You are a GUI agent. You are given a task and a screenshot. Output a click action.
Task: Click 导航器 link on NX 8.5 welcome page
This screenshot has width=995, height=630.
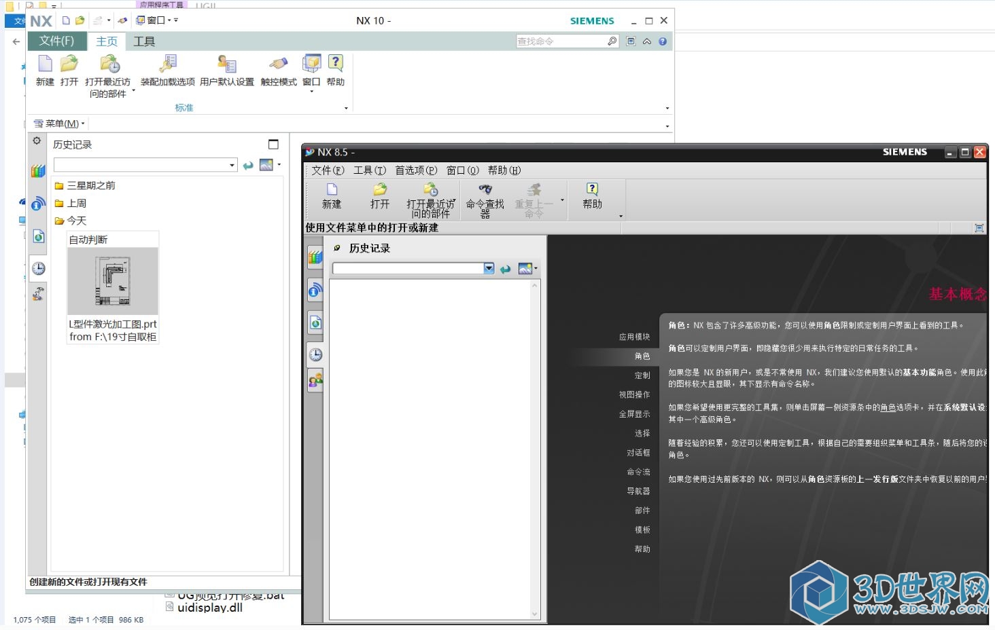pos(639,491)
